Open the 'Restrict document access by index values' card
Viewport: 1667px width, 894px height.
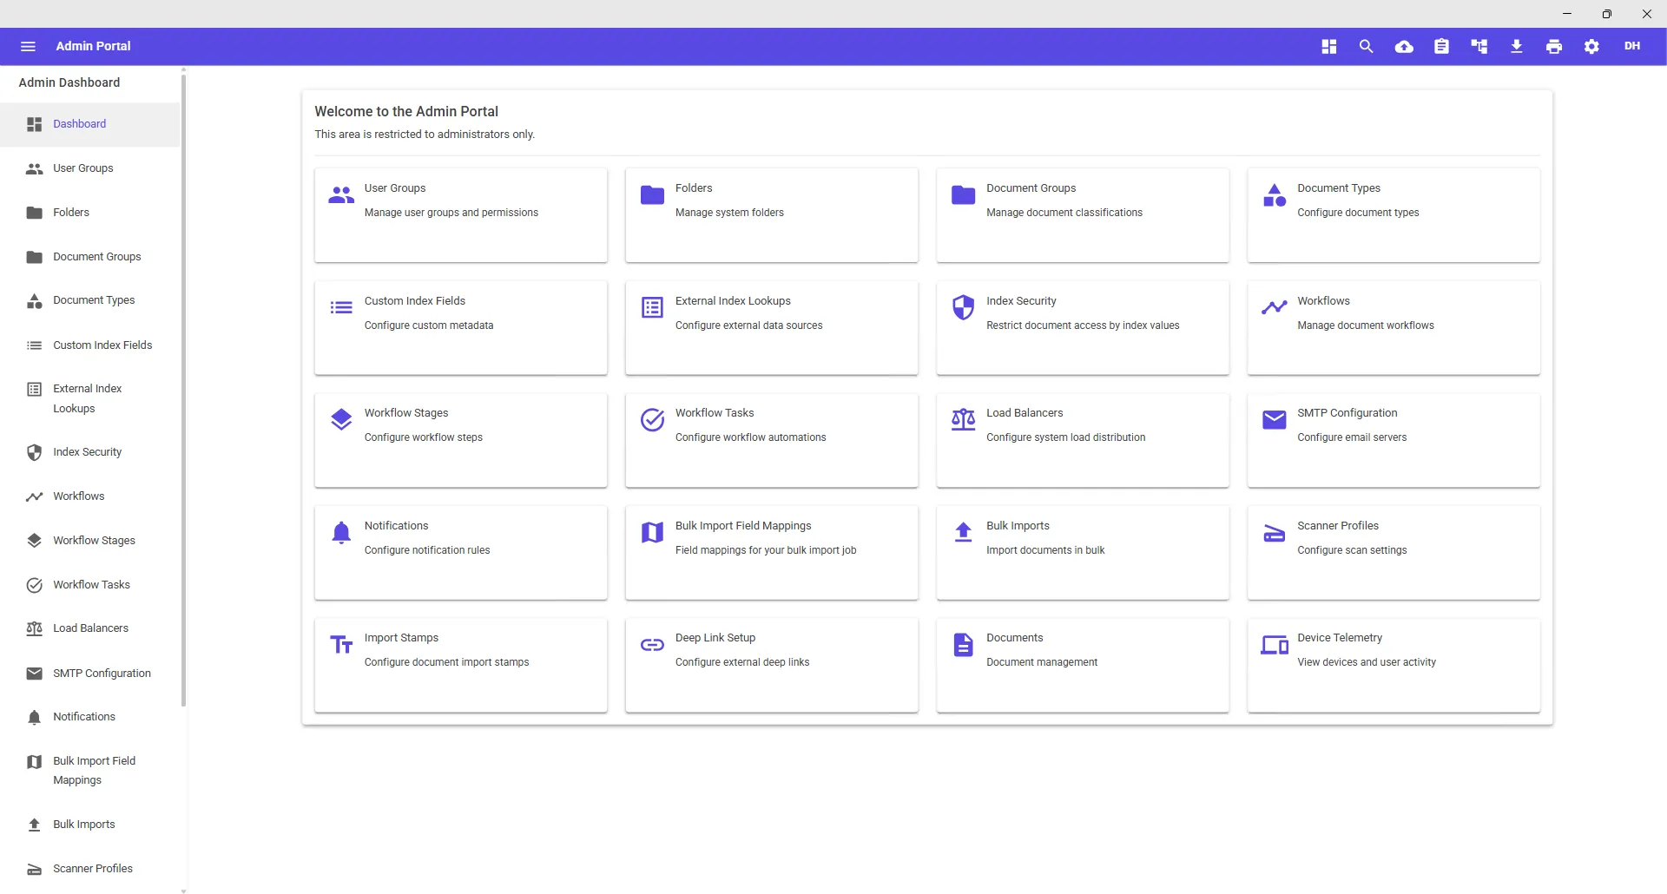click(1083, 328)
